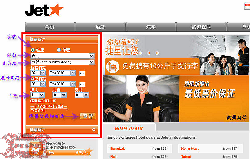250x159 pixels.
Task: Click the 'from $35' Bangkok price
Action: [159, 149]
